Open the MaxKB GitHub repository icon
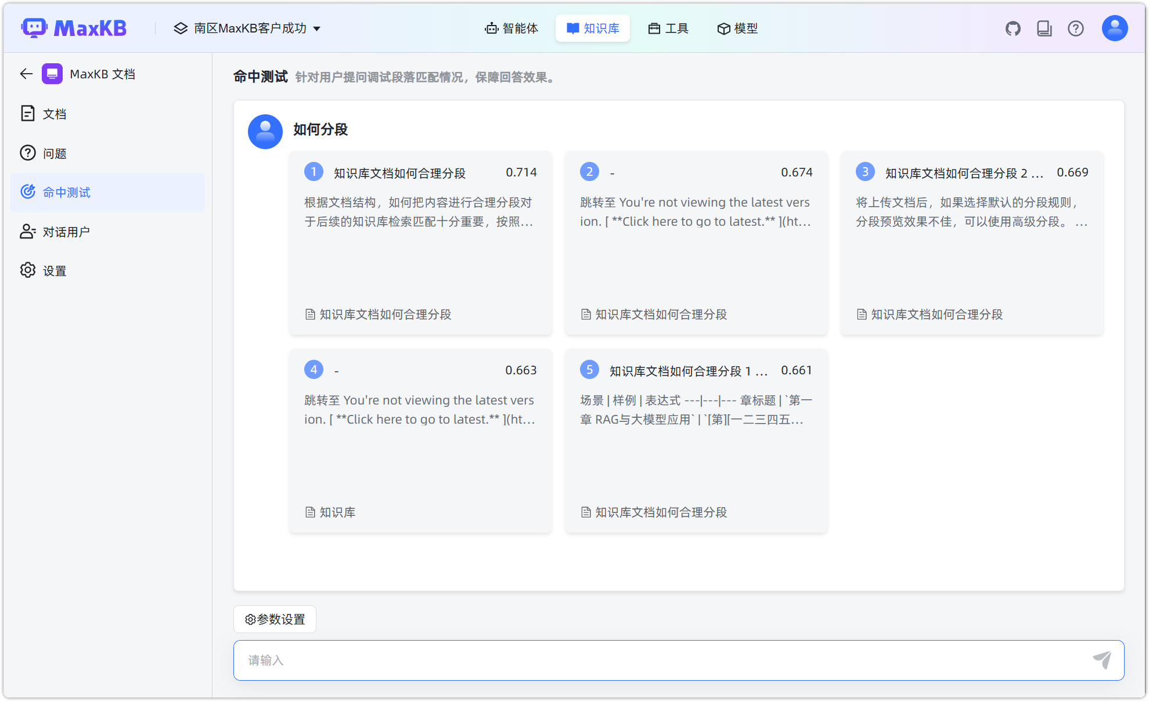Screen dimensions: 1149x701 point(1013,28)
